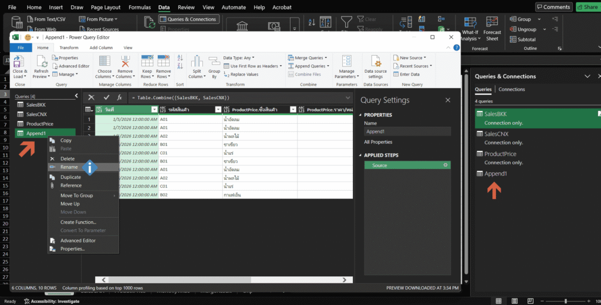
Task: Click Queries & Connections ribbon button
Action: (189, 19)
